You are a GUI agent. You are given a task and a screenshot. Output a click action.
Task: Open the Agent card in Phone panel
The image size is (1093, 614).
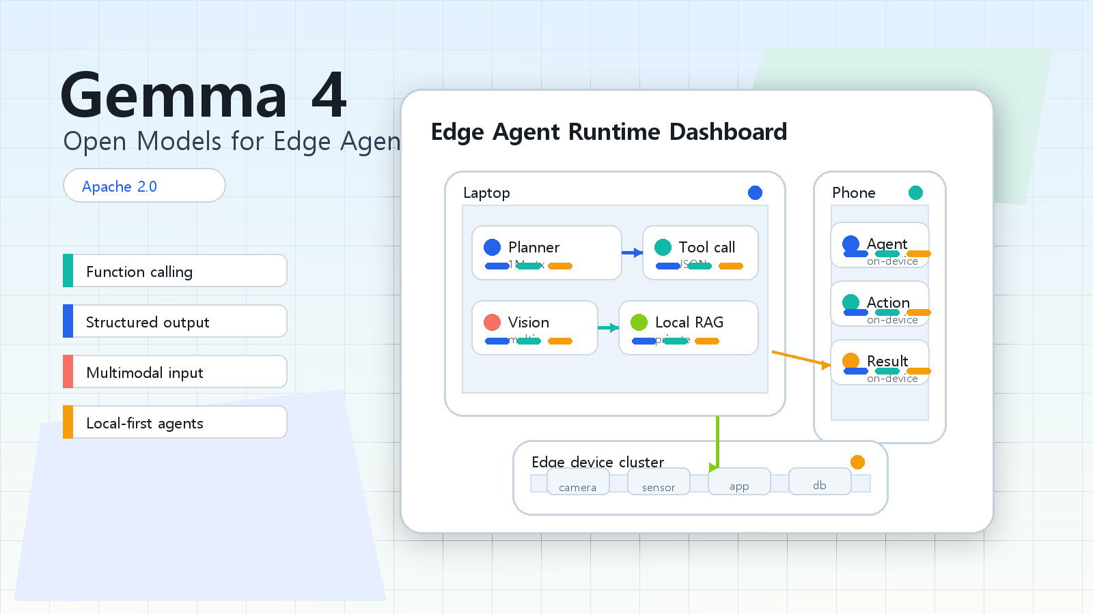pyautogui.click(x=880, y=245)
